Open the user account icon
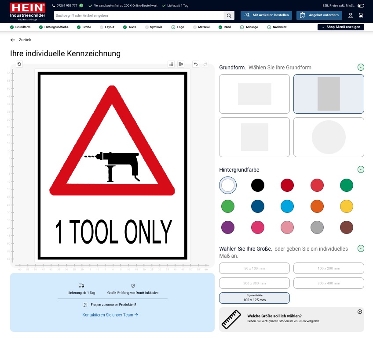 pyautogui.click(x=351, y=15)
